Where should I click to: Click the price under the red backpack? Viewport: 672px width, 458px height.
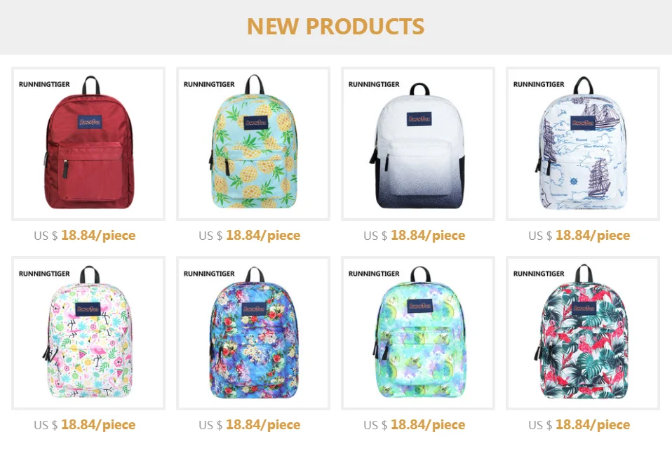point(85,235)
